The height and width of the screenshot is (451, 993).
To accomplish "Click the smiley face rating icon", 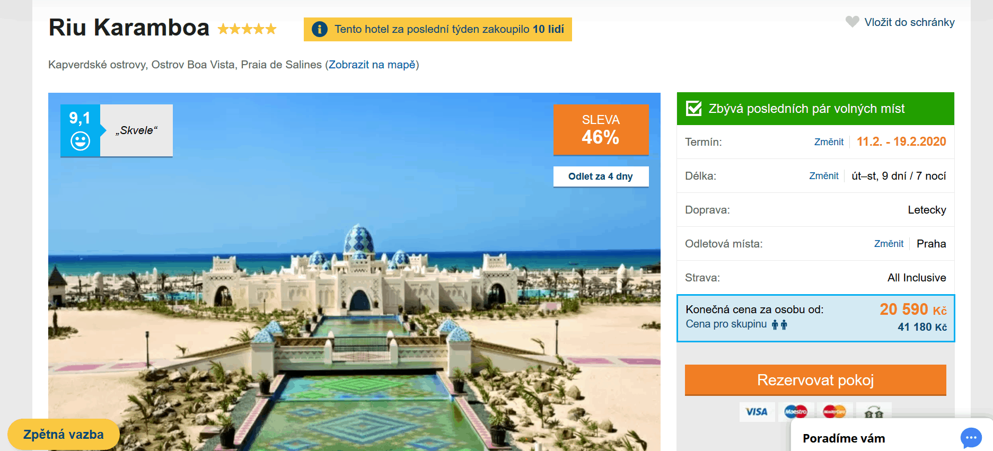I will (81, 141).
